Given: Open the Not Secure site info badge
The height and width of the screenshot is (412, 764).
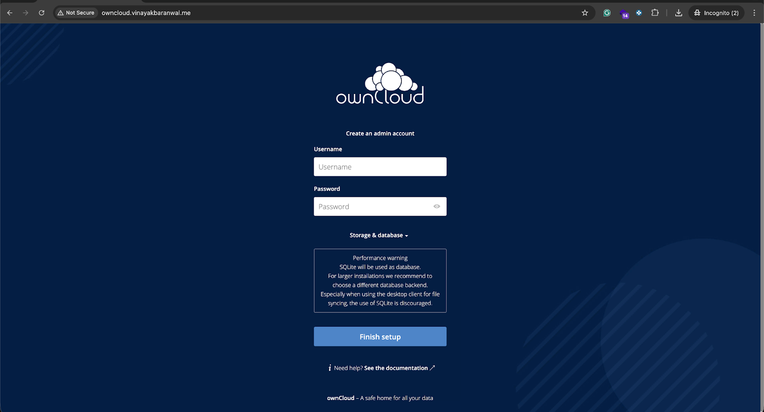Looking at the screenshot, I should click(x=76, y=13).
